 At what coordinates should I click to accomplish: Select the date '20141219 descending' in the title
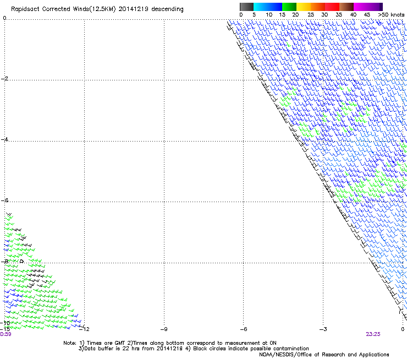[x=151, y=9]
